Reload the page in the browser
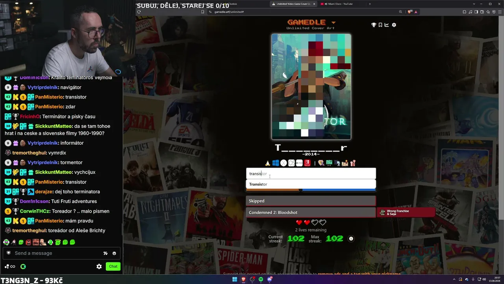This screenshot has width=504, height=284. 139,12
